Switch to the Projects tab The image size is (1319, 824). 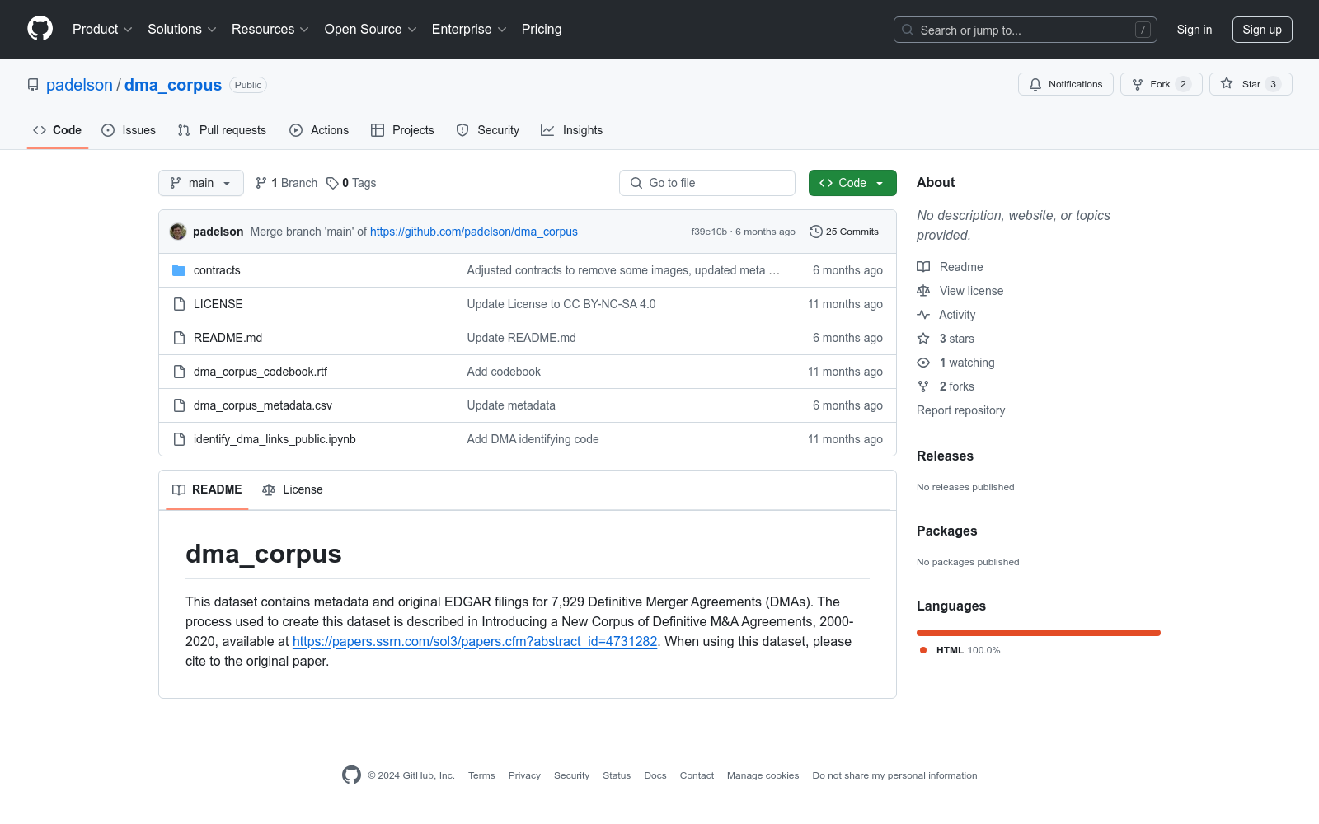(x=402, y=130)
